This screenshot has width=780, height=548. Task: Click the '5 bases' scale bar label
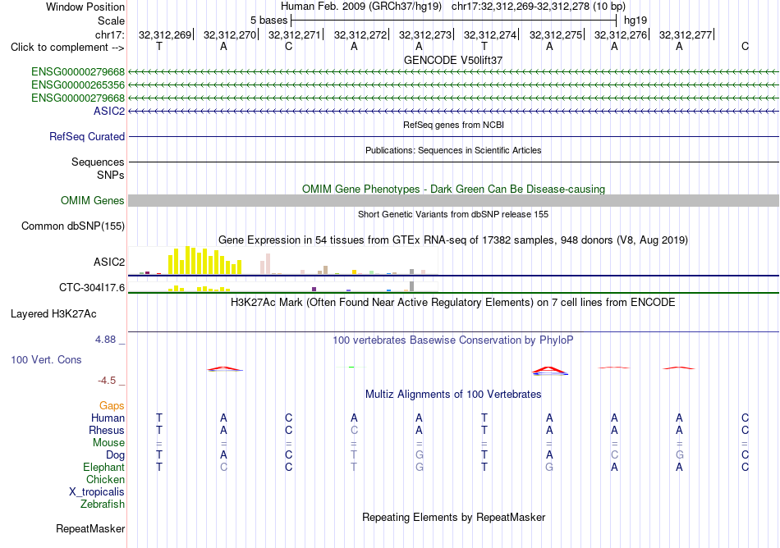[268, 21]
